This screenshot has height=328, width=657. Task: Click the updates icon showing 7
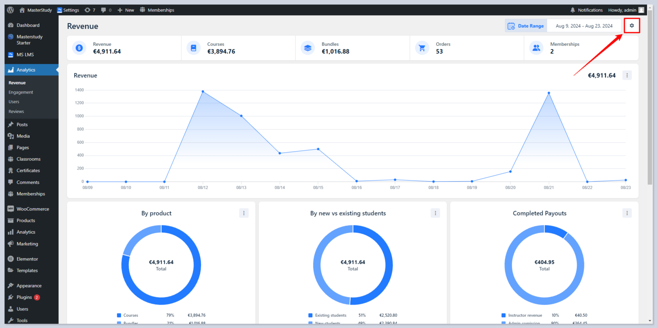[89, 10]
